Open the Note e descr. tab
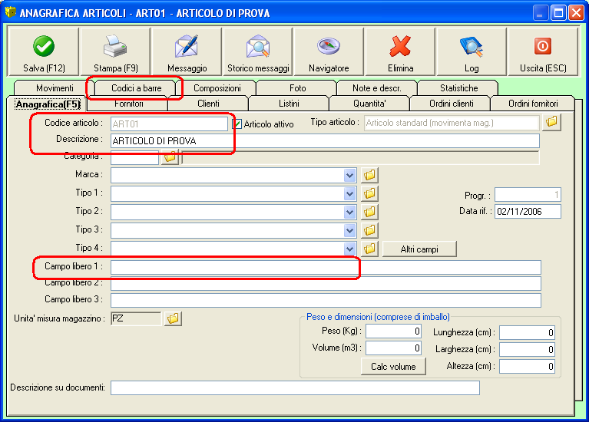This screenshot has height=422, width=589. click(x=377, y=88)
